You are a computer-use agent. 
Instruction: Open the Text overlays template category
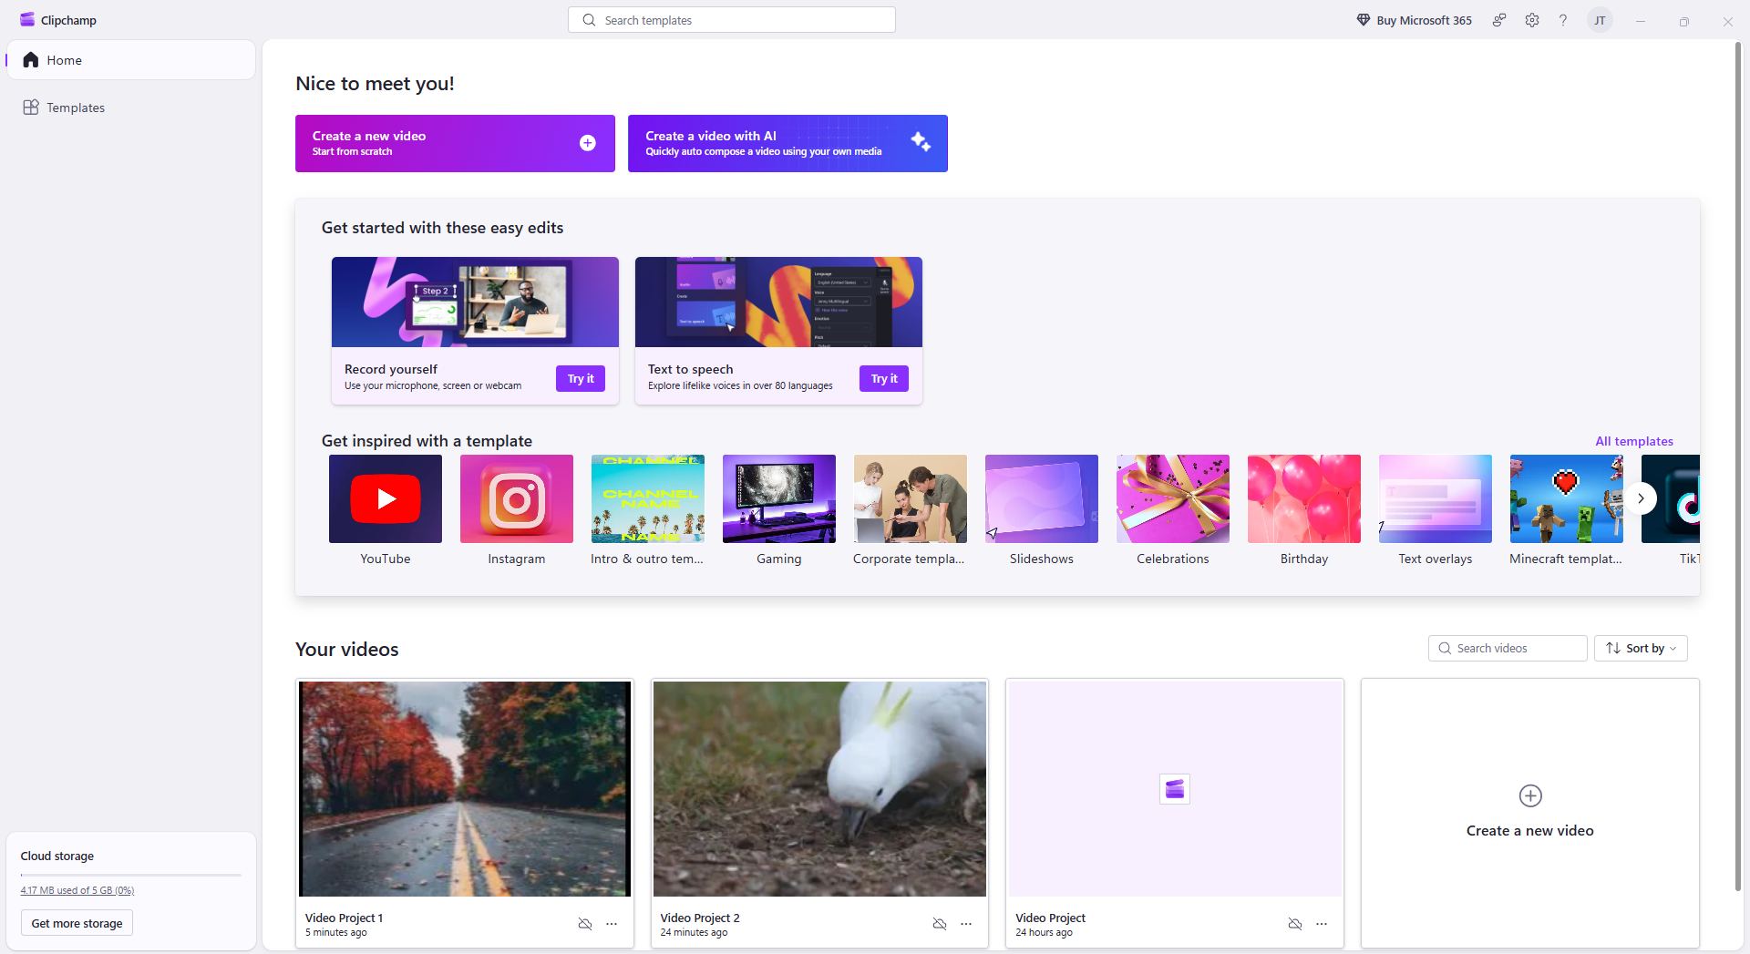pyautogui.click(x=1436, y=510)
